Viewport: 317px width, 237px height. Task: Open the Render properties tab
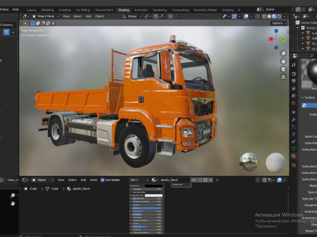pyautogui.click(x=294, y=74)
